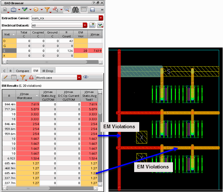Open the Compare tab
The image size is (223, 192).
coord(22,70)
